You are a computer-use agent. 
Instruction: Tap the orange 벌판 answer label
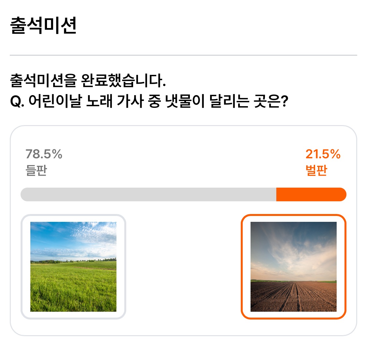point(316,170)
